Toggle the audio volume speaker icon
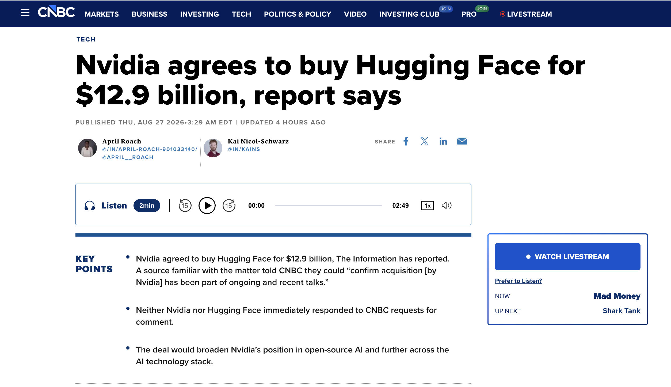 pos(447,205)
